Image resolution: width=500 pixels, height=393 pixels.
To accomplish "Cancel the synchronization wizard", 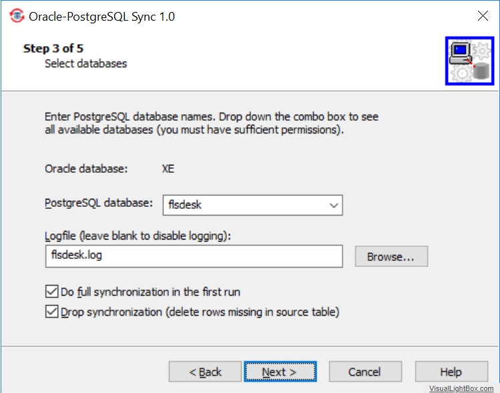I will [365, 372].
